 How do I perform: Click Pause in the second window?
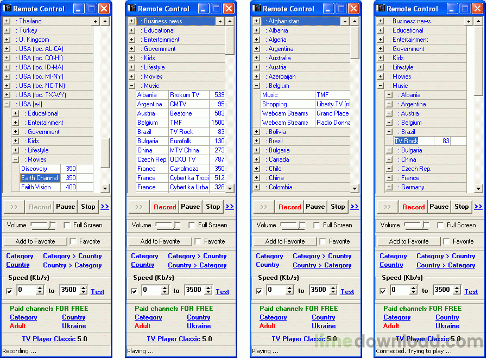click(x=191, y=207)
